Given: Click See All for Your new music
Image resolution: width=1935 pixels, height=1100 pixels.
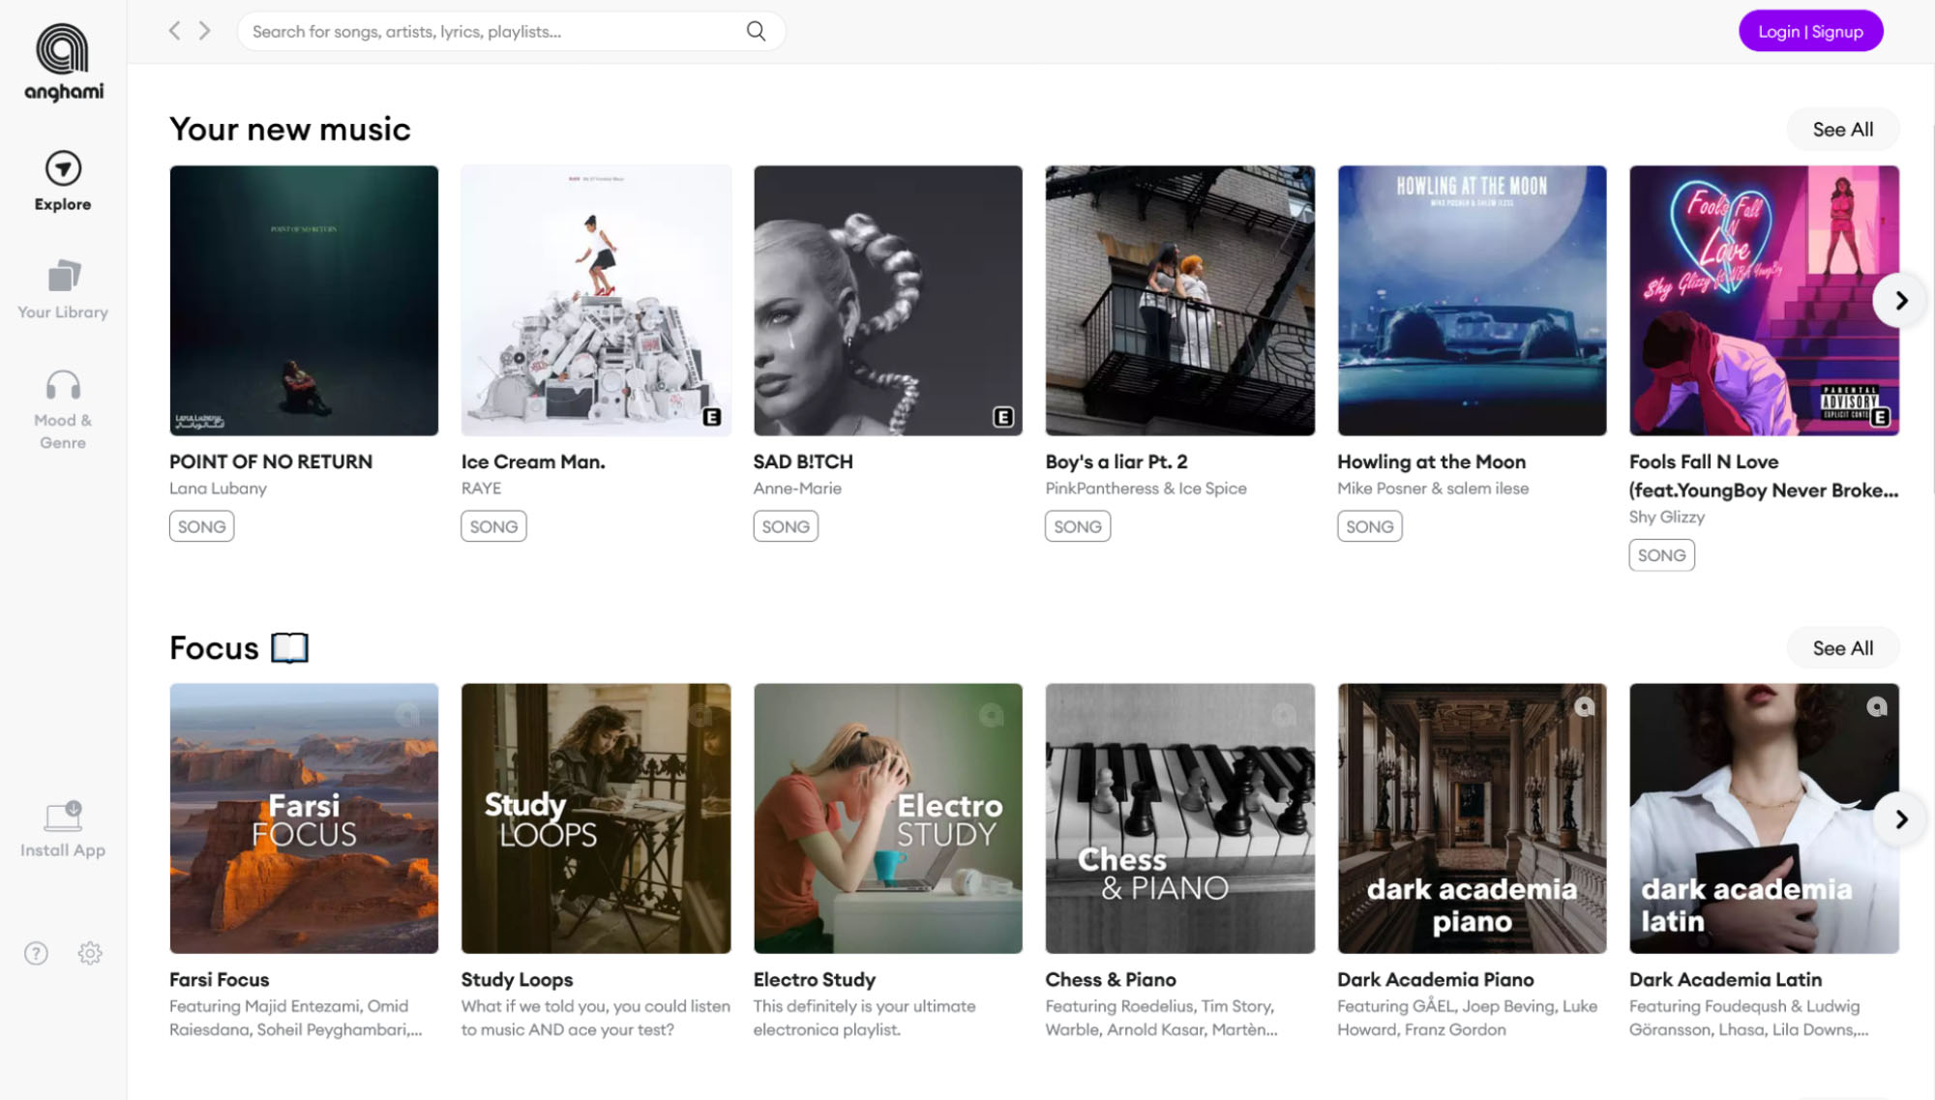Looking at the screenshot, I should pos(1842,130).
